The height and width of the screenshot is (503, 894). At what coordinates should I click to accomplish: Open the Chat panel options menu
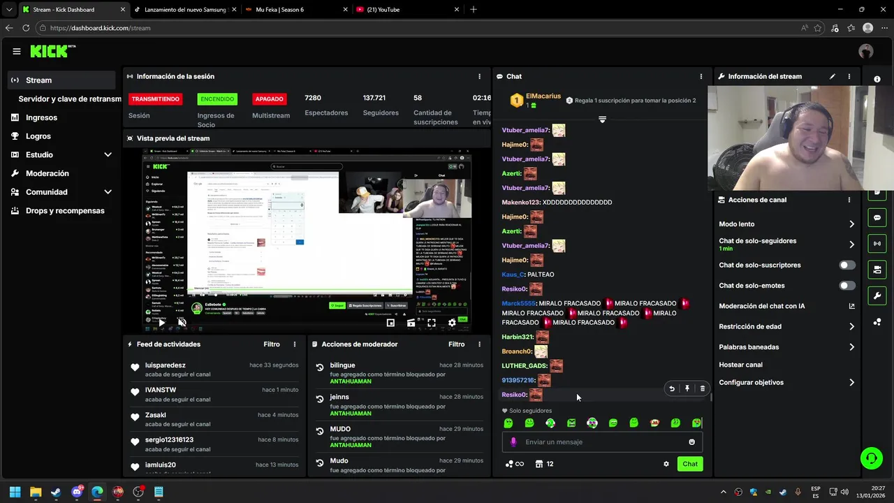click(x=701, y=76)
